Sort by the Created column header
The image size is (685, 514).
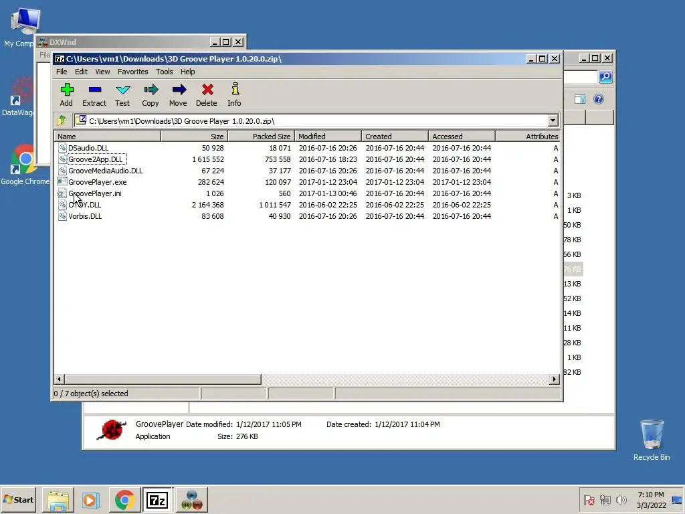395,137
